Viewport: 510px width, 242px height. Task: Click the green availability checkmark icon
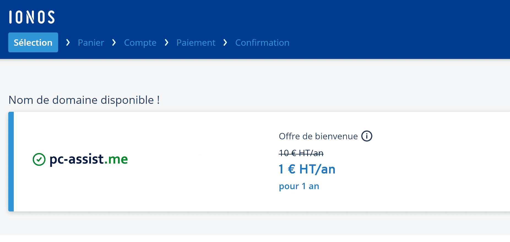click(x=39, y=159)
